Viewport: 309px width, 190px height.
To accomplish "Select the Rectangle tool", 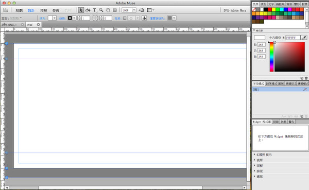I will 115,10.
